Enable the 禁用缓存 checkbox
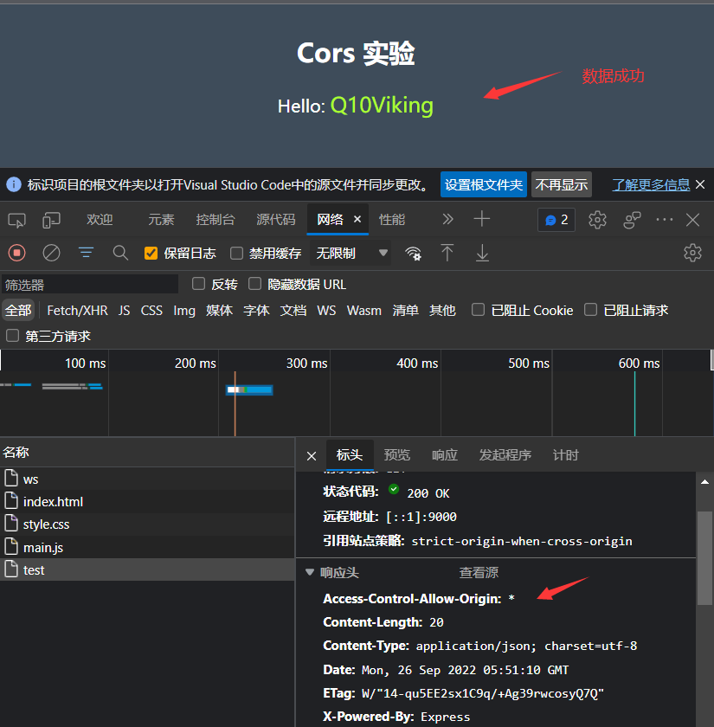The height and width of the screenshot is (727, 714). 236,254
